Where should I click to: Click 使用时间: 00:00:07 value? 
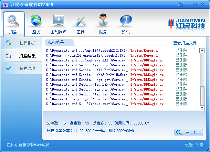131,123
